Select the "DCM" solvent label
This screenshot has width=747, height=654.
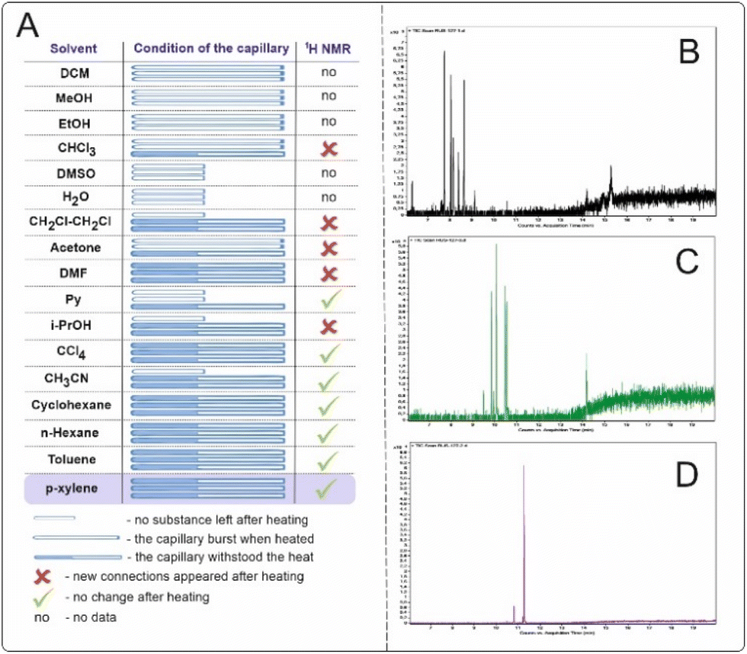click(75, 73)
